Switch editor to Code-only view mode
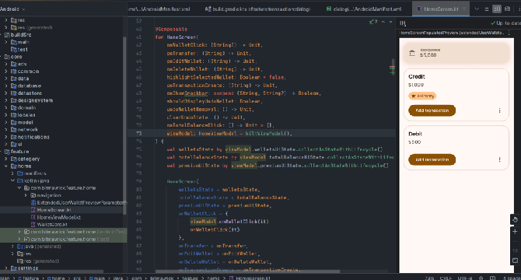 (487, 9)
